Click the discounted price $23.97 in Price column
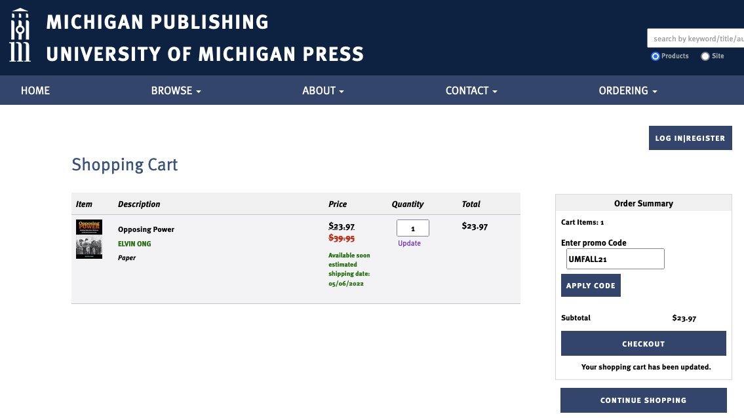This screenshot has width=744, height=418. click(342, 226)
